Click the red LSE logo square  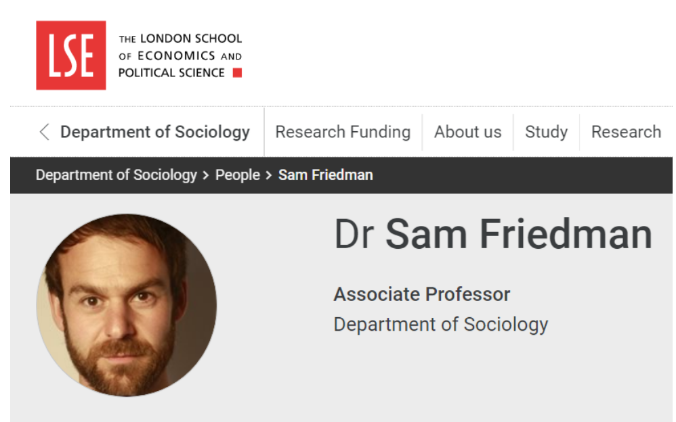pos(71,55)
